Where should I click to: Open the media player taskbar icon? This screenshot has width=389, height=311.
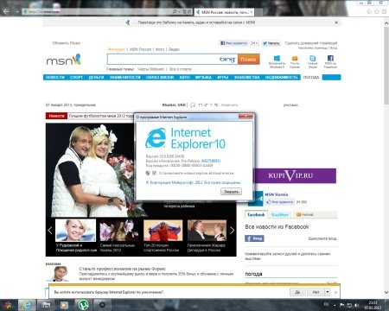coord(64,305)
